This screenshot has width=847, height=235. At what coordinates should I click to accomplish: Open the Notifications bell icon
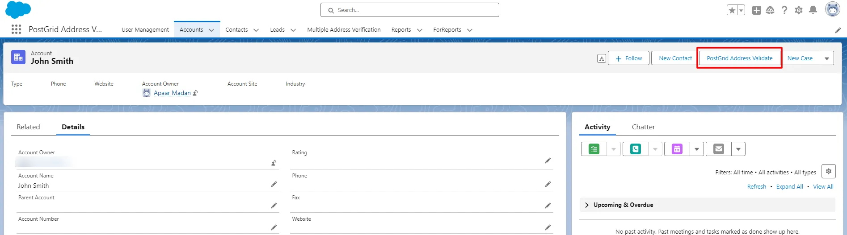(813, 10)
